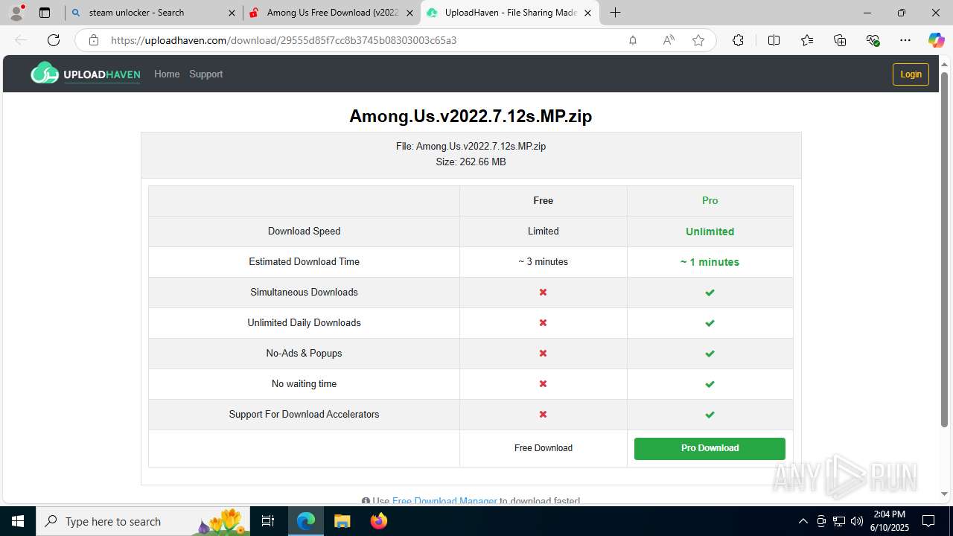
Task: Open the browser profile icon
Action: point(16,13)
